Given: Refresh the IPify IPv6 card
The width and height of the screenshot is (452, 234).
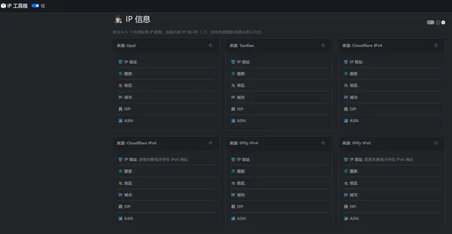Looking at the screenshot, I should tap(436, 143).
